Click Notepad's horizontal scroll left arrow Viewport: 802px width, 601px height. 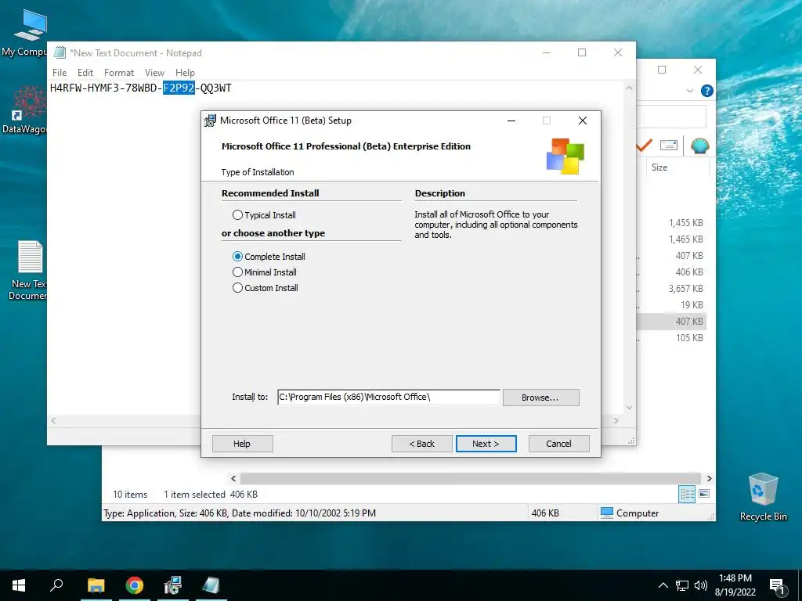click(53, 420)
